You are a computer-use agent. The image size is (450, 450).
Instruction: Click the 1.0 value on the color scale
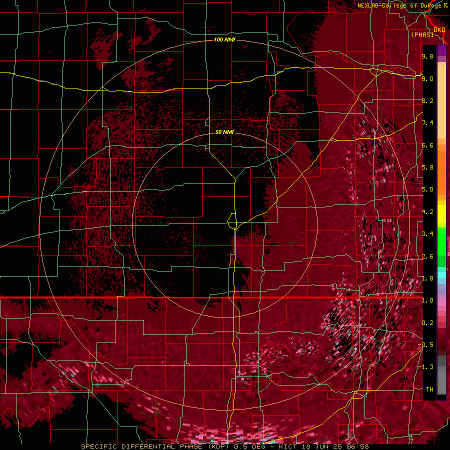click(427, 300)
